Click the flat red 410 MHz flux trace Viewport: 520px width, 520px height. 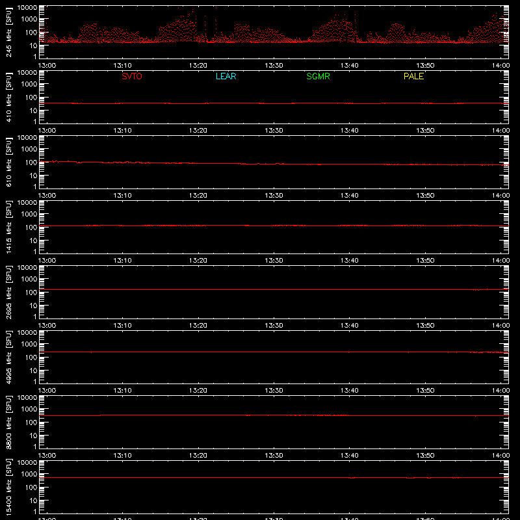(x=274, y=103)
